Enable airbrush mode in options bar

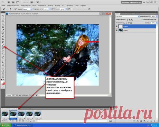[69, 9]
